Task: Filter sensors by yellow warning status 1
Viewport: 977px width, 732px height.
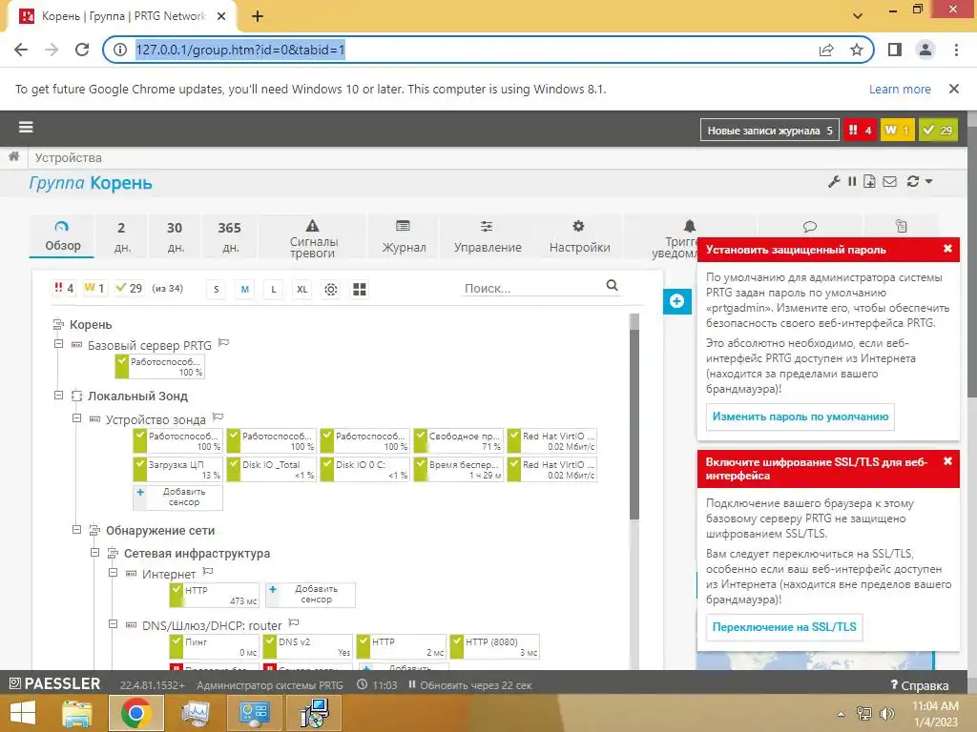Action: pyautogui.click(x=94, y=288)
